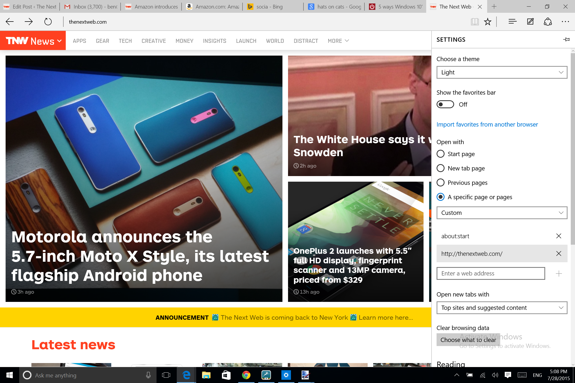Open Settings gear app on taskbar
Image resolution: width=575 pixels, height=383 pixels.
coord(286,375)
